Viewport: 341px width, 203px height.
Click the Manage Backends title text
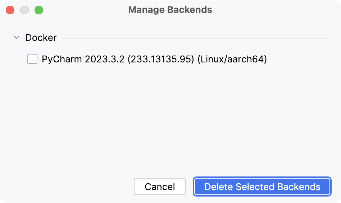tap(170, 10)
